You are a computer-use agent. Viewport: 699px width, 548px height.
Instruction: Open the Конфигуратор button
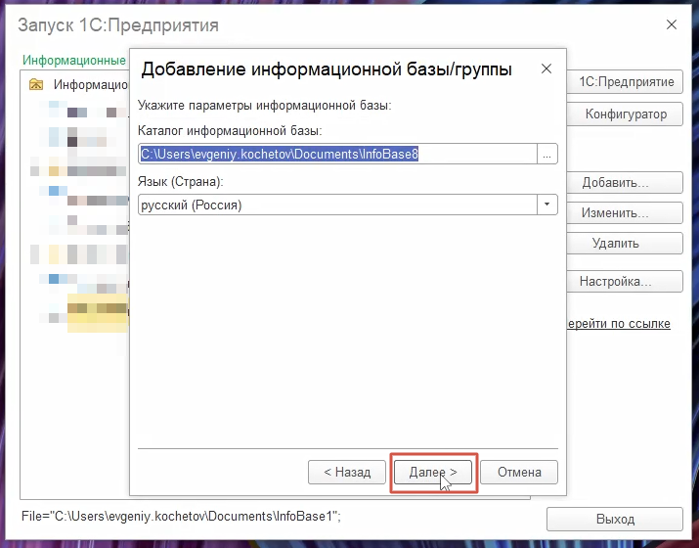(x=626, y=114)
